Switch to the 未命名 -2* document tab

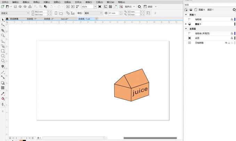pyautogui.click(x=49, y=19)
